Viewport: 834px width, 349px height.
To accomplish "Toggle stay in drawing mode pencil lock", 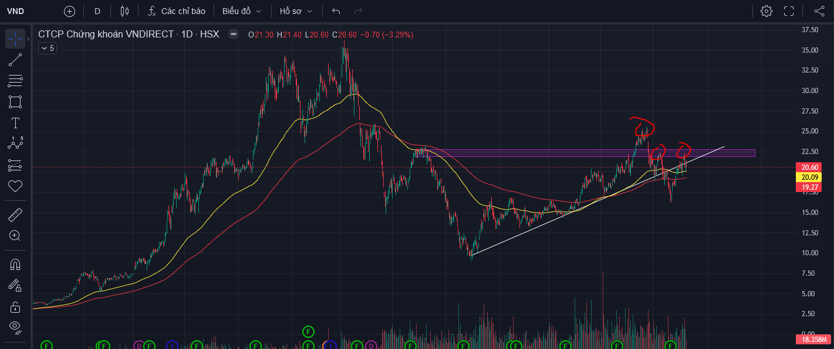I will [15, 285].
